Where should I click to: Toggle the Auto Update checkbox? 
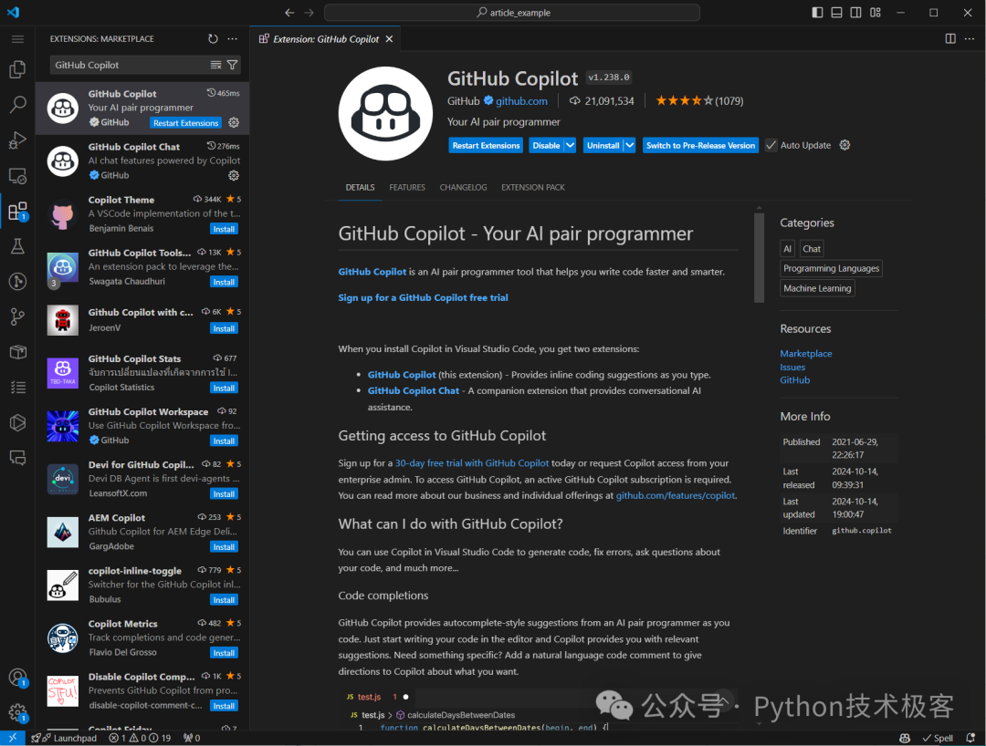point(771,145)
